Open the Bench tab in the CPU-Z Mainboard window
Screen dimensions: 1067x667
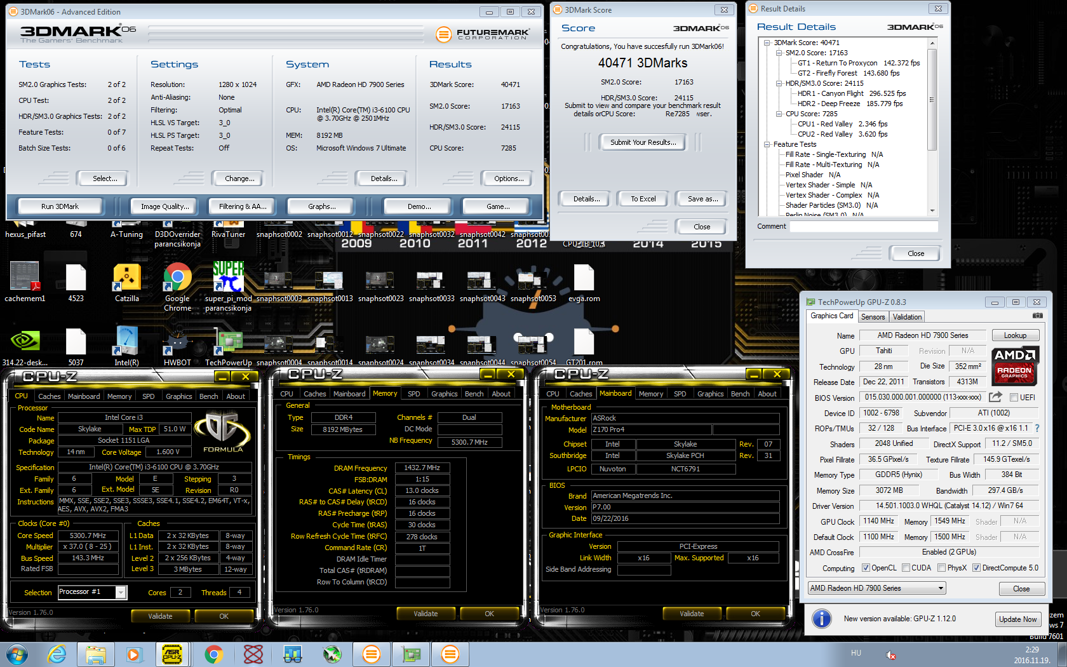click(740, 394)
